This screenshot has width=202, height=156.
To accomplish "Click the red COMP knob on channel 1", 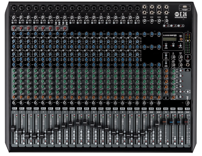I will point(14,28).
